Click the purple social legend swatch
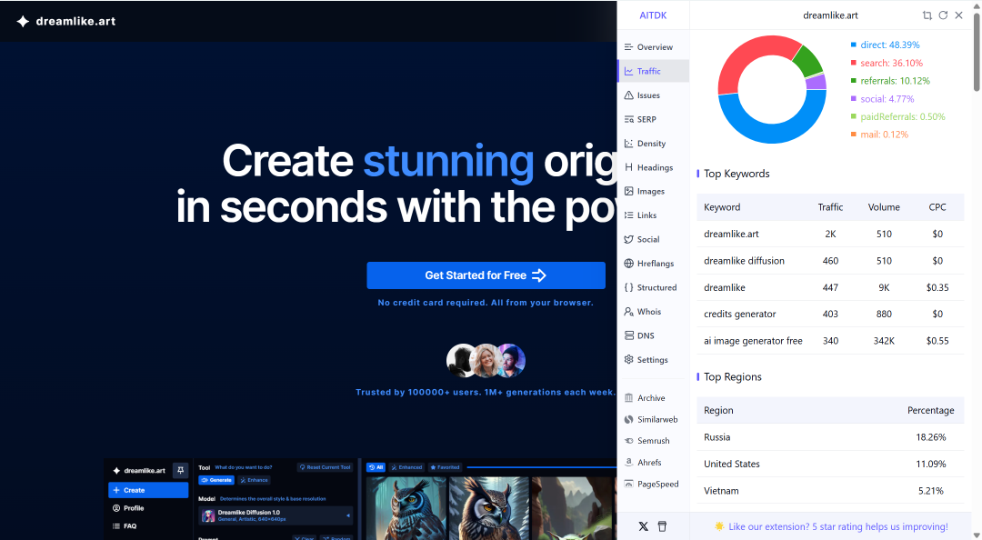This screenshot has height=540, width=982. pyautogui.click(x=854, y=99)
